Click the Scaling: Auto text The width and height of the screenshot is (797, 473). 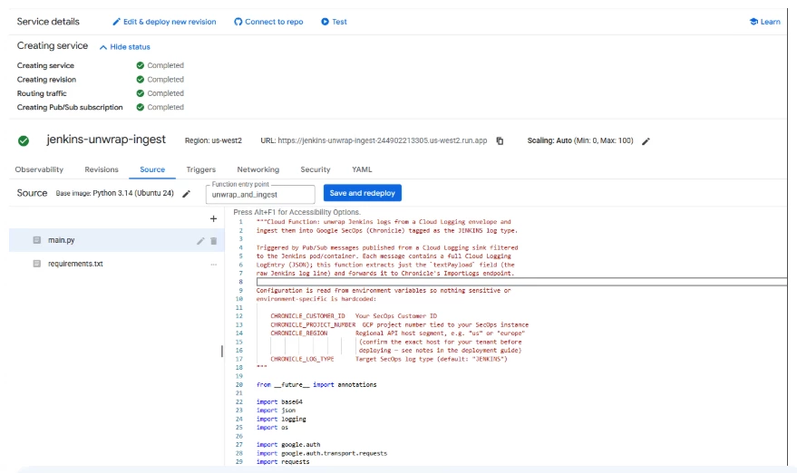click(x=580, y=140)
